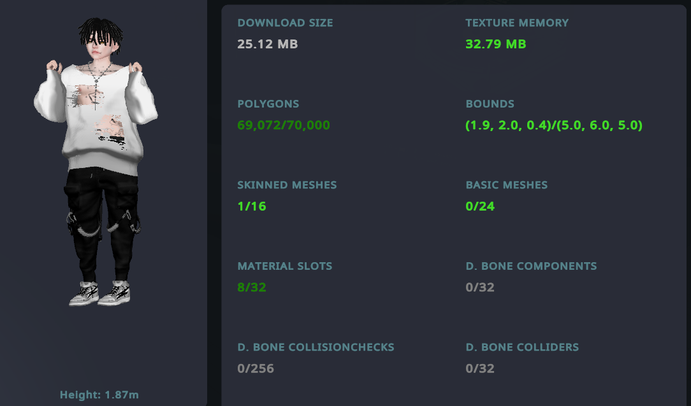Click the 8/32 material slots value
This screenshot has height=406, width=691.
[x=252, y=288]
